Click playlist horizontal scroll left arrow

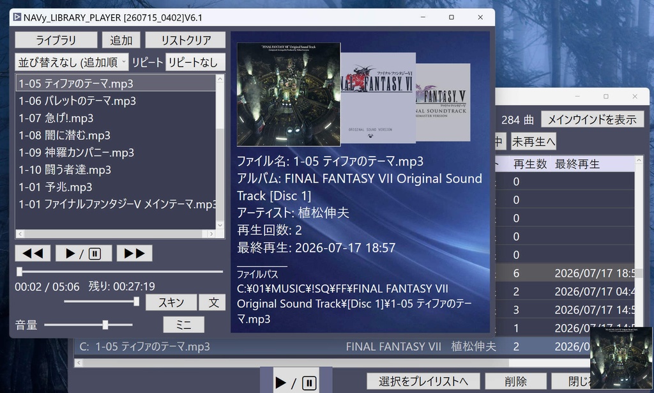click(20, 234)
